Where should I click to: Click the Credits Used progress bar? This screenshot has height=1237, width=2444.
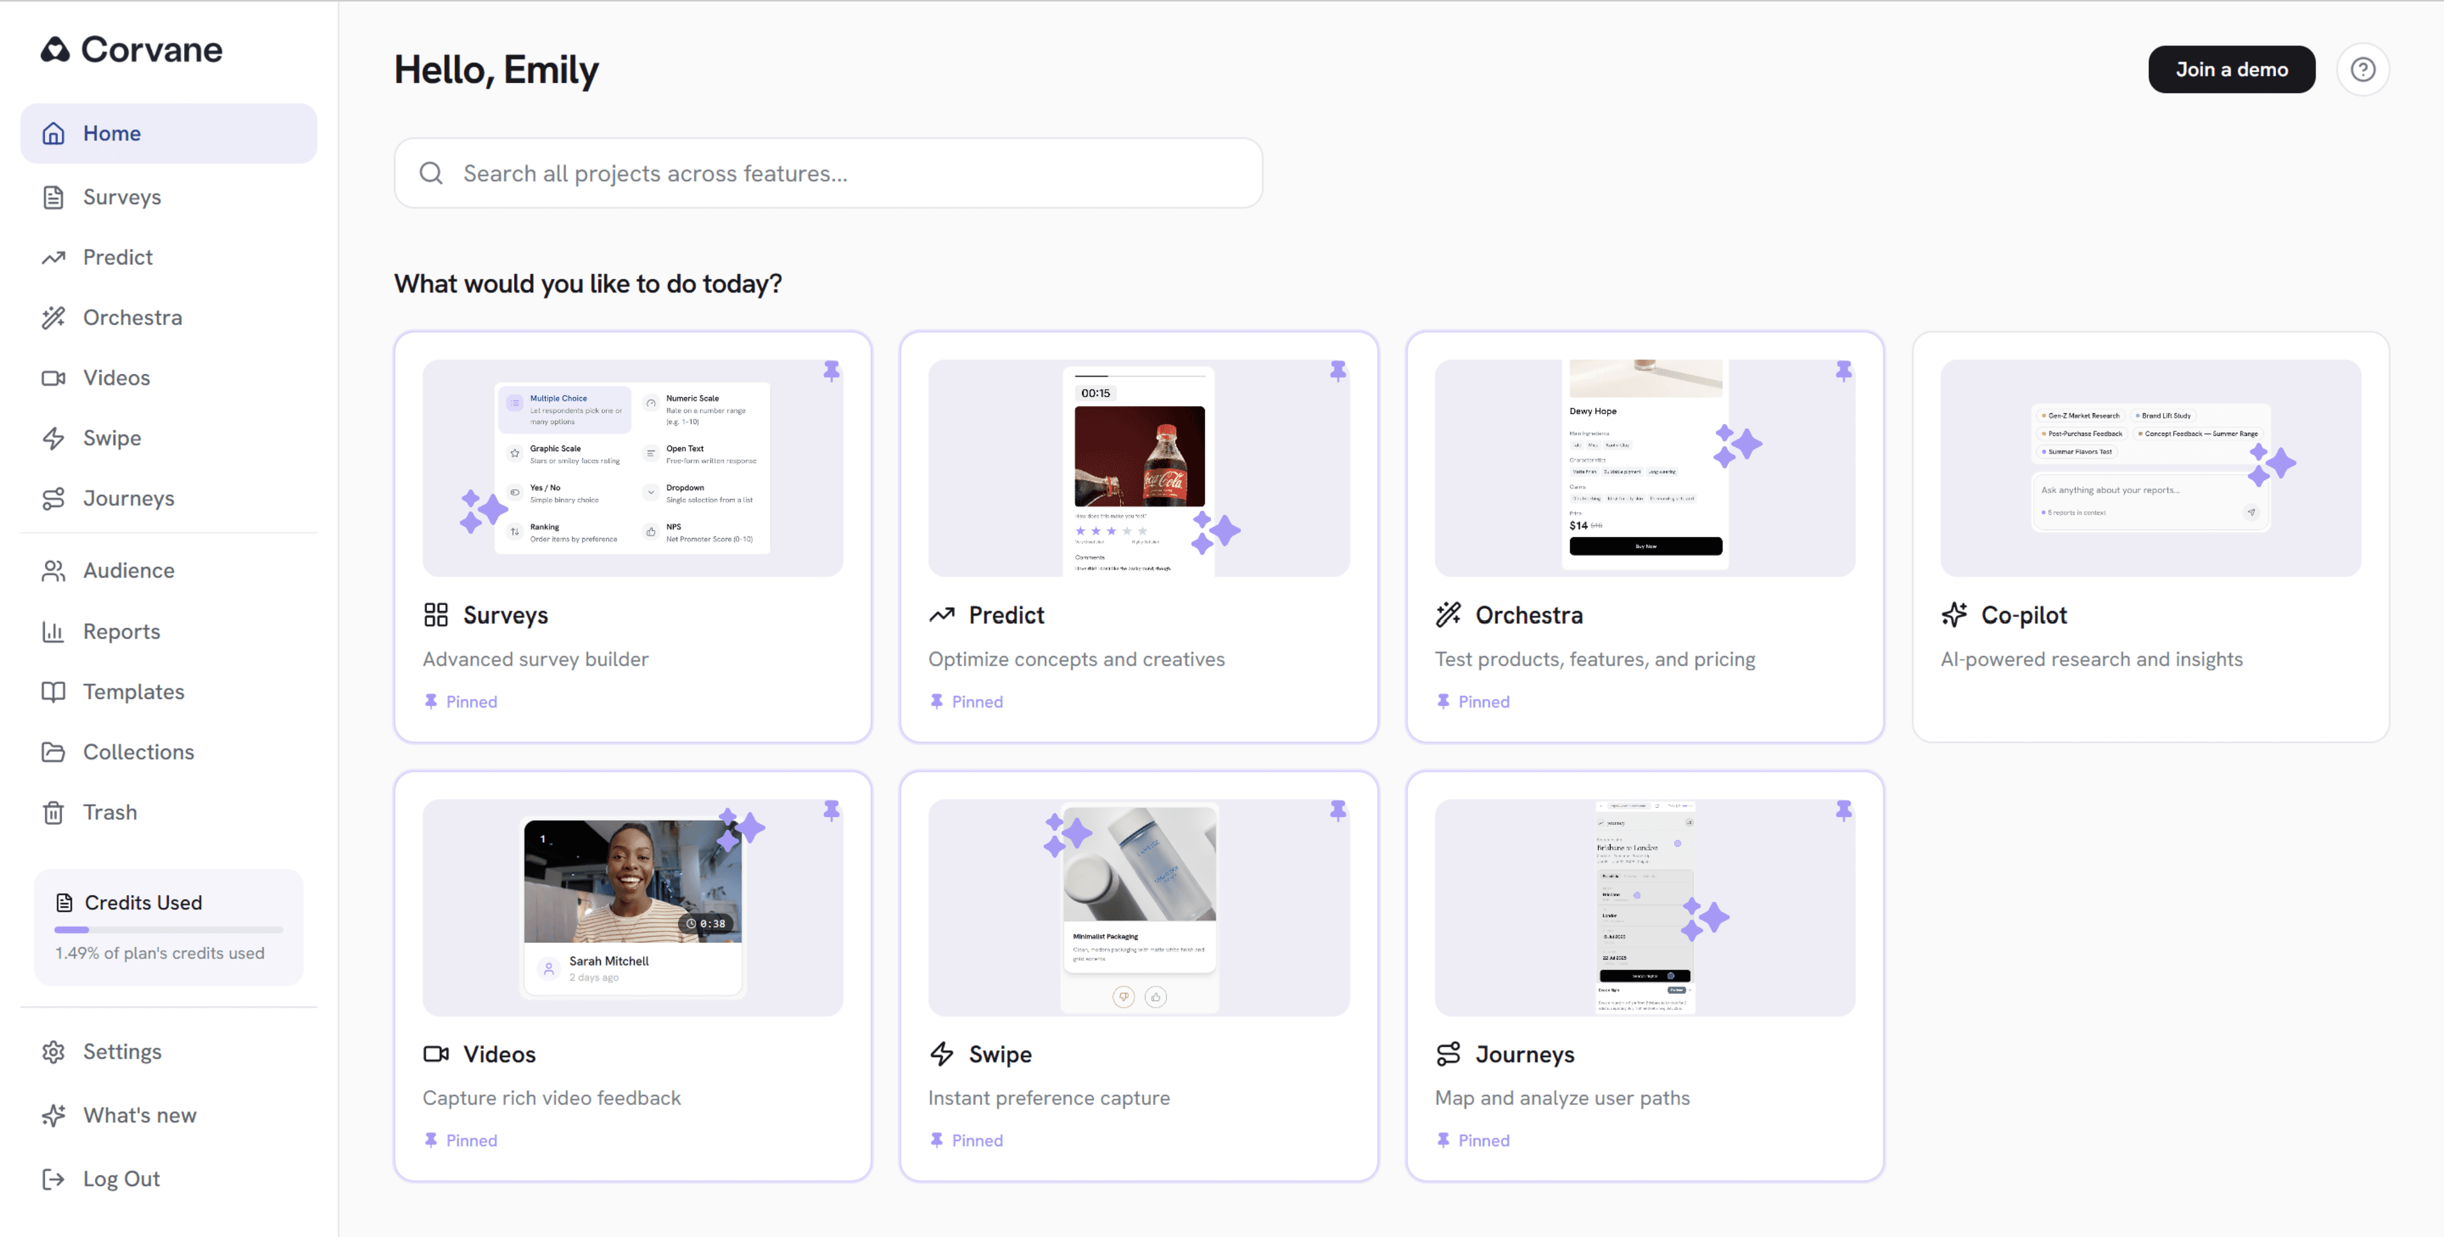(x=168, y=929)
